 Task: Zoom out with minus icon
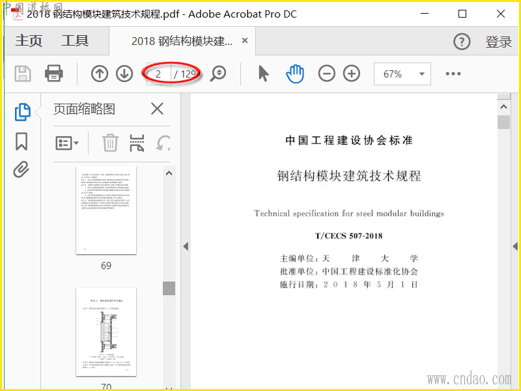pos(327,74)
